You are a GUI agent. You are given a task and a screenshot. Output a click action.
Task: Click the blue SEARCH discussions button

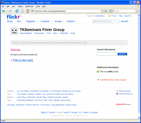(122, 54)
